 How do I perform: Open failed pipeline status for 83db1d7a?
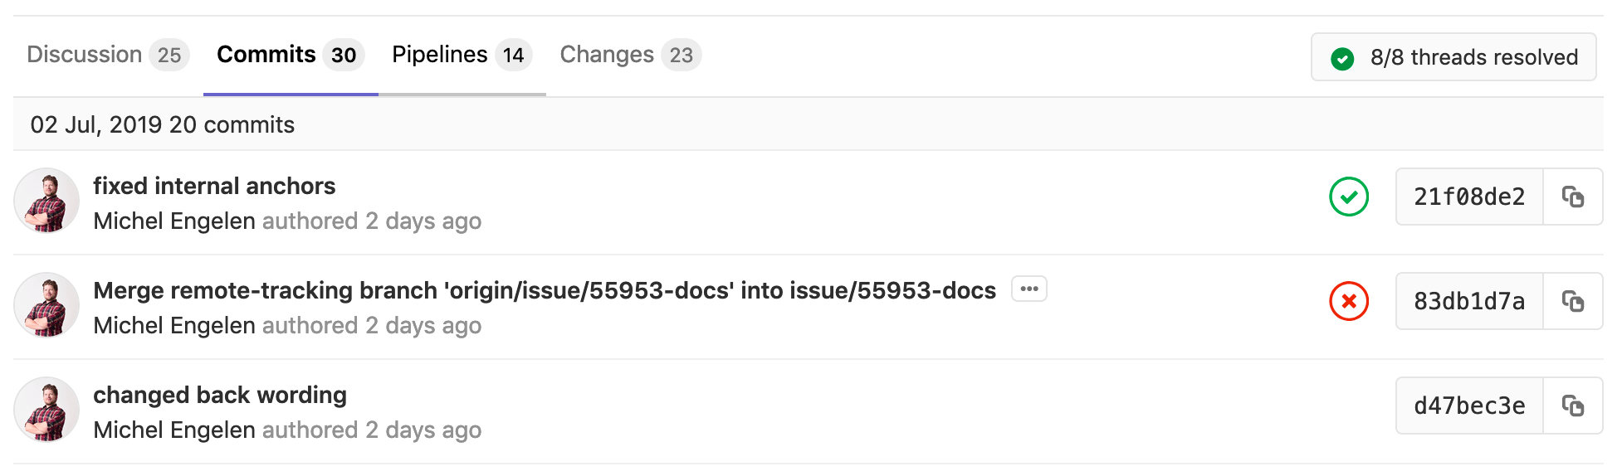click(x=1349, y=301)
